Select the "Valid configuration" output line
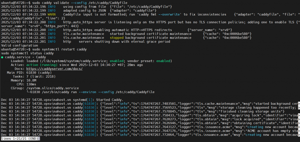300x142 pixels. pyautogui.click(x=19, y=45)
